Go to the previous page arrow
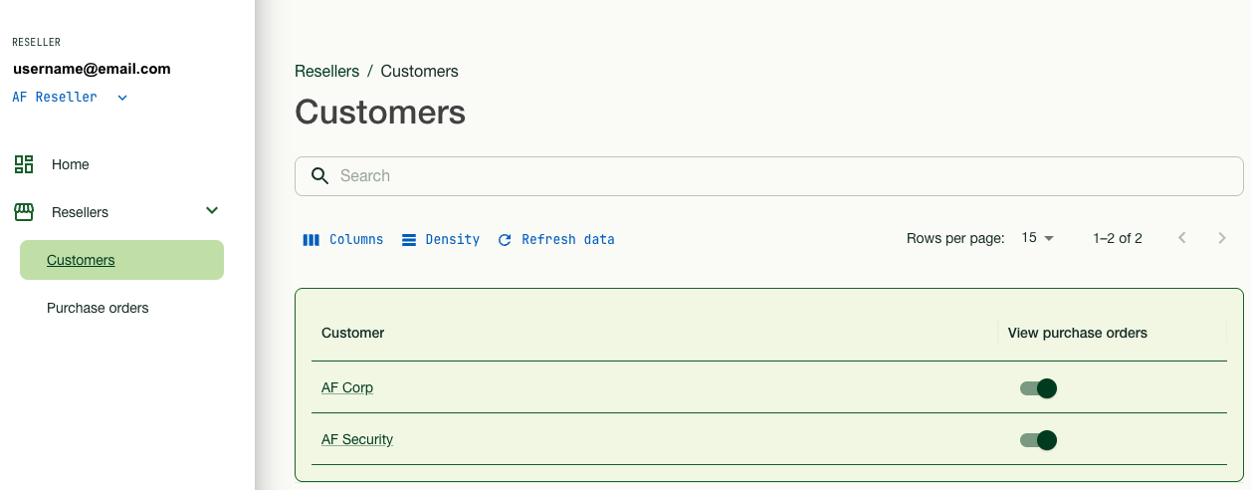The height and width of the screenshot is (490, 1251). 1182,238
